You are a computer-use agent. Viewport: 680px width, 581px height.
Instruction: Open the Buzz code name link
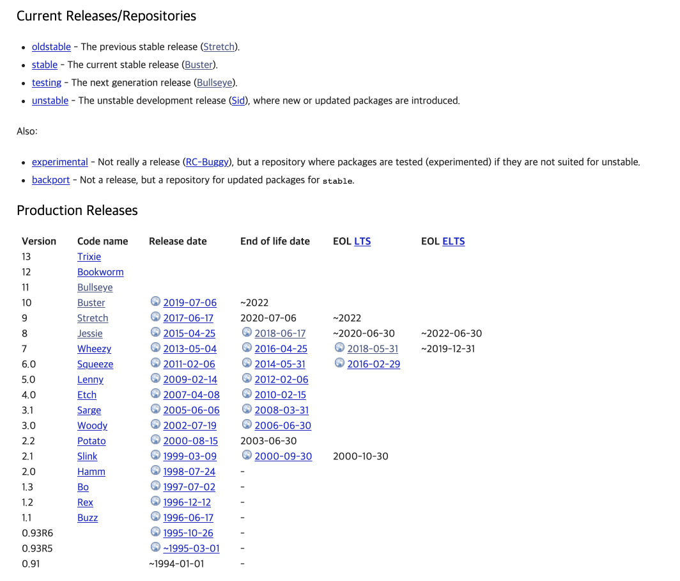[88, 518]
